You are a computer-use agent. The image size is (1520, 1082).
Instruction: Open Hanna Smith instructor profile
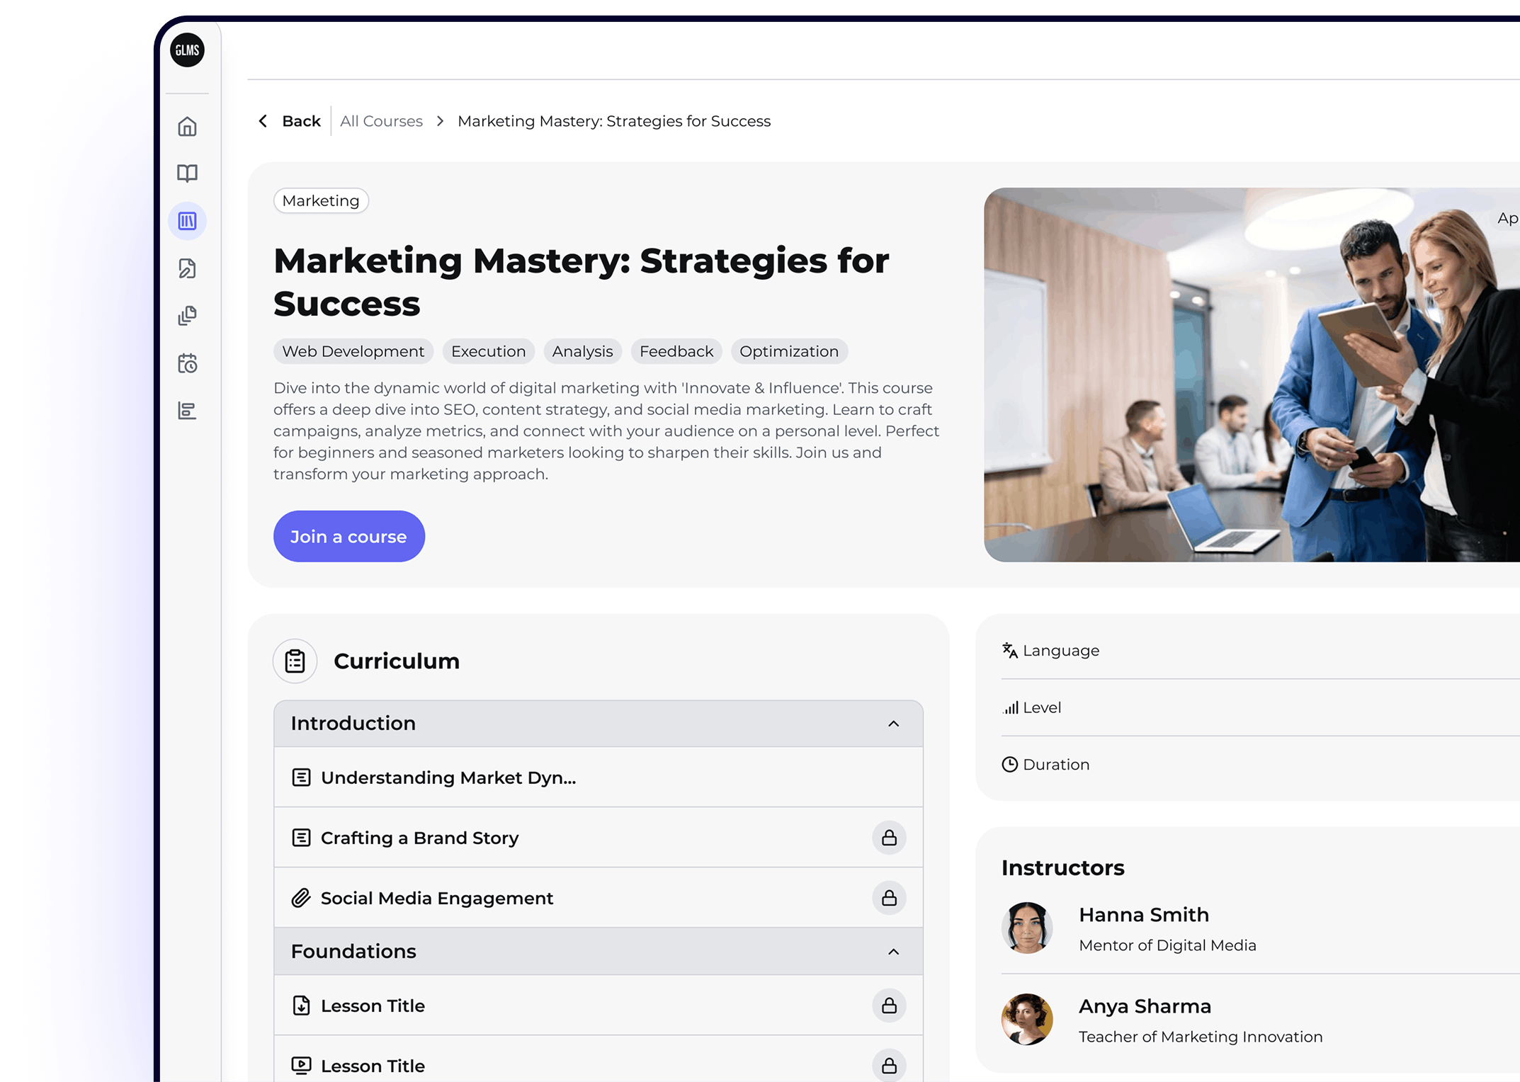(x=1143, y=915)
